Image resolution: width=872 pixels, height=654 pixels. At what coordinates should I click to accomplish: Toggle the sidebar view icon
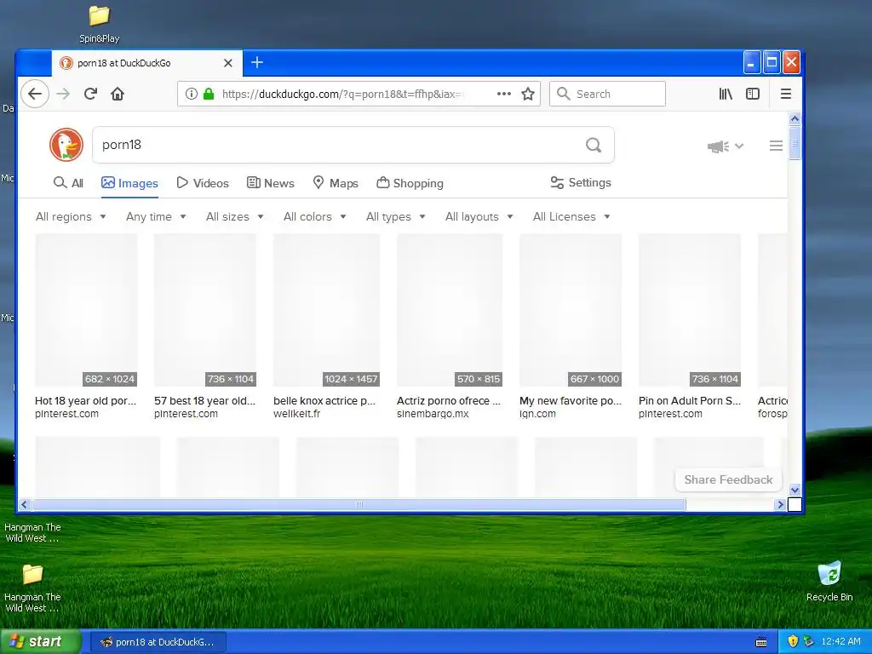[753, 94]
